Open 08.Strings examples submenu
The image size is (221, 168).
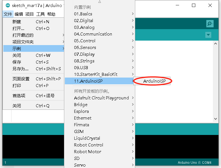[x=100, y=61]
